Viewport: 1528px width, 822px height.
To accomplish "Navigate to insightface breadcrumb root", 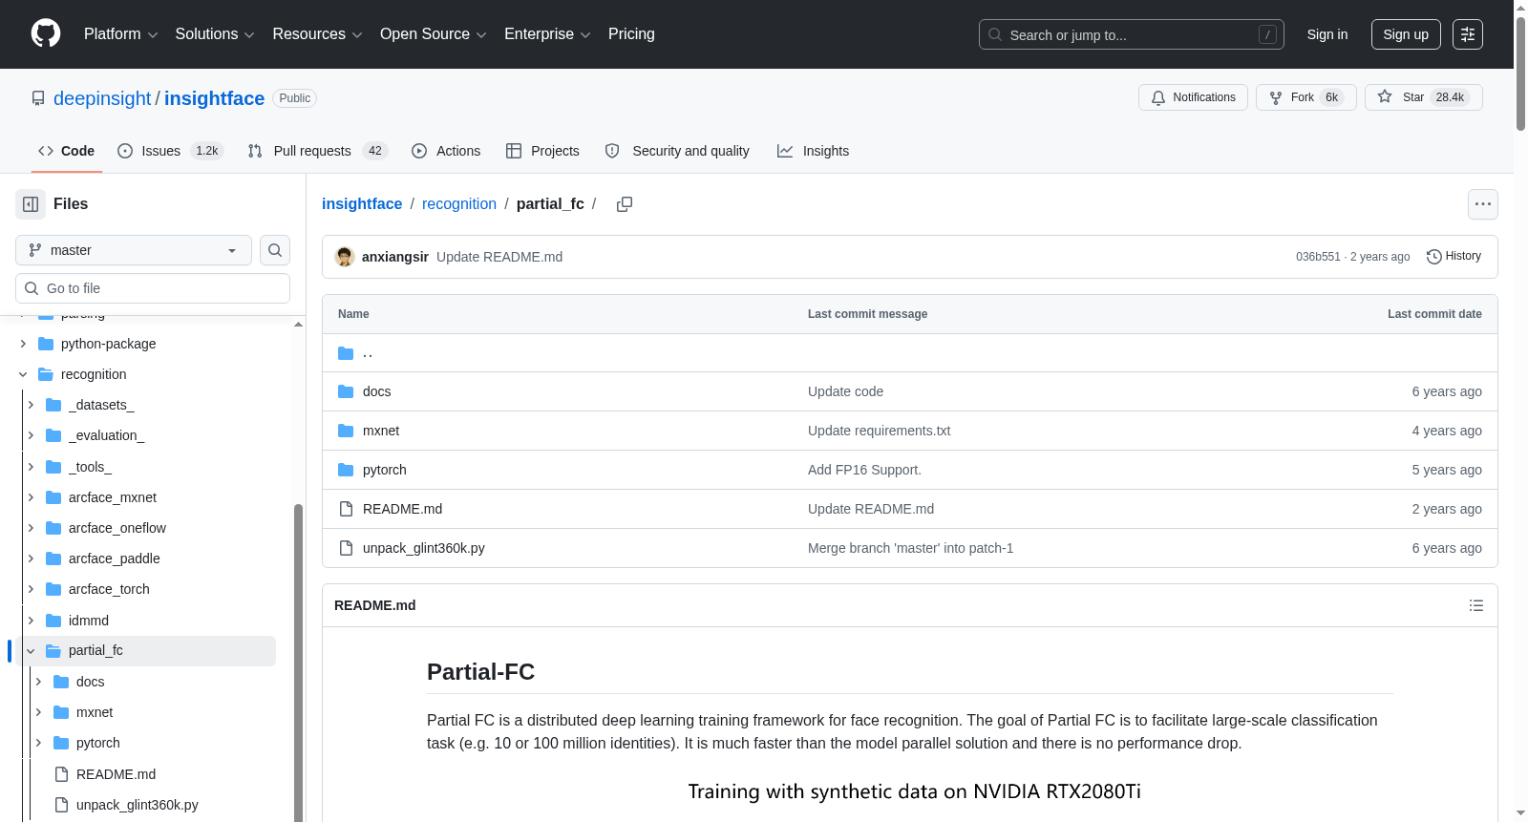I will [362, 204].
